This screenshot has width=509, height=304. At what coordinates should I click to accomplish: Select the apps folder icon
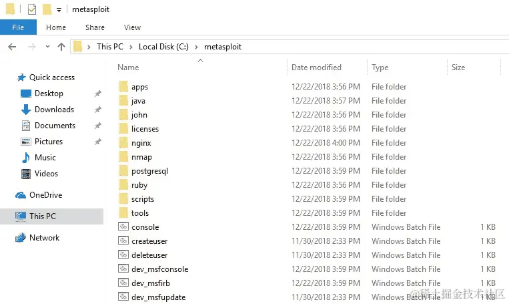pos(123,86)
